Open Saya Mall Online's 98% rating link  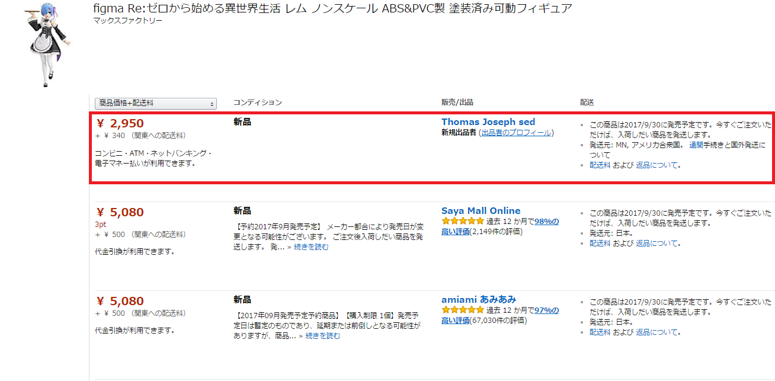[x=546, y=222]
